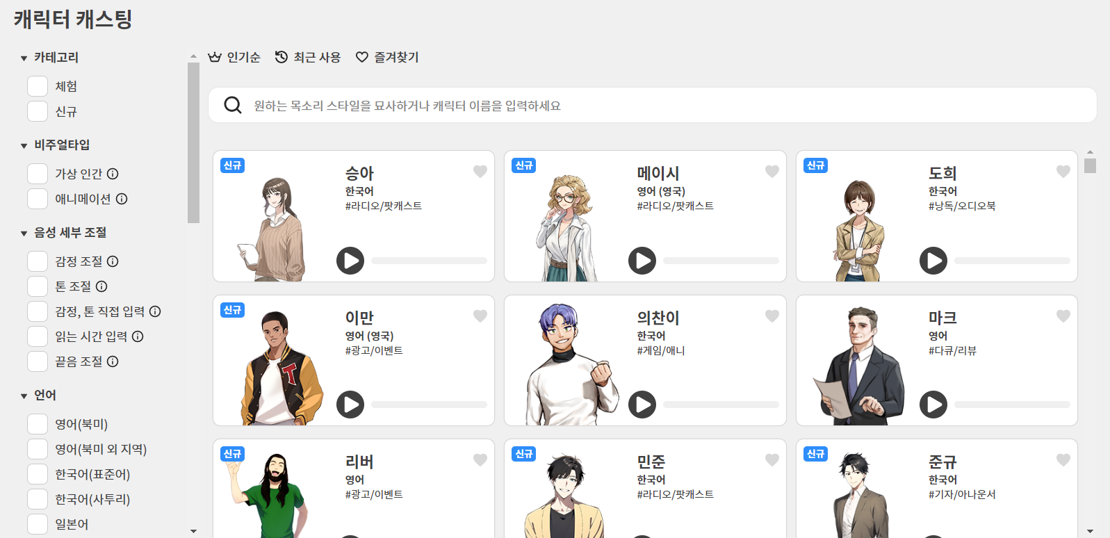Check the 체험 category checkbox
The height and width of the screenshot is (538, 1110).
point(38,86)
